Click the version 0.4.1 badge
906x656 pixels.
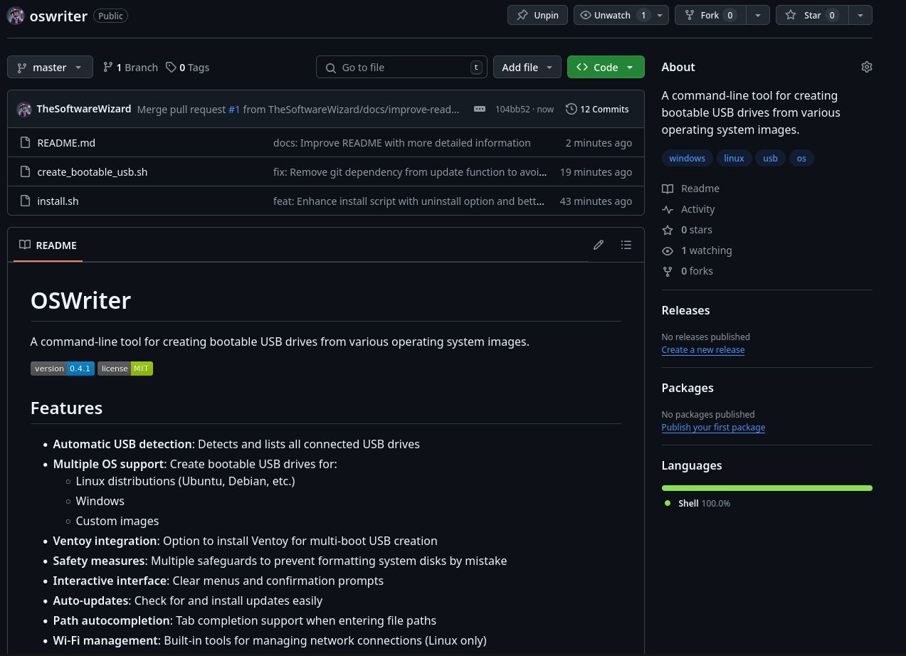click(x=63, y=369)
